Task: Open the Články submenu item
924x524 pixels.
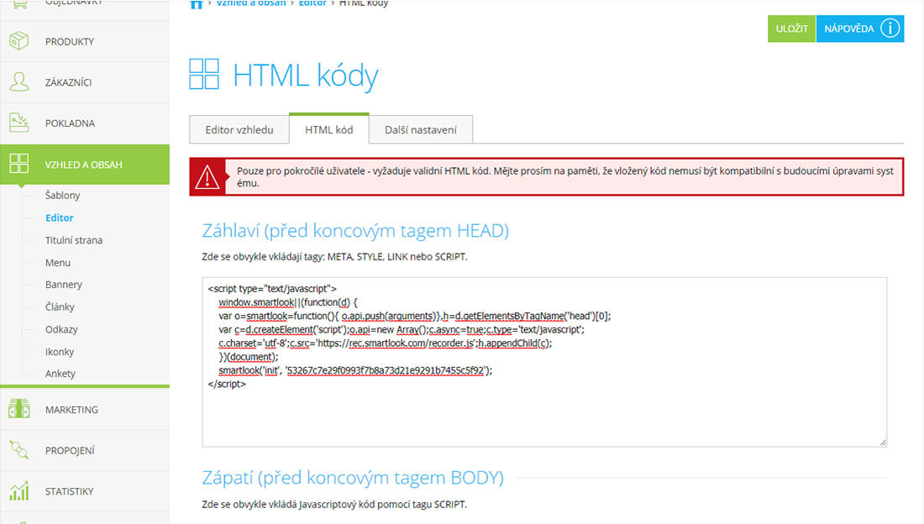Action: tap(60, 307)
